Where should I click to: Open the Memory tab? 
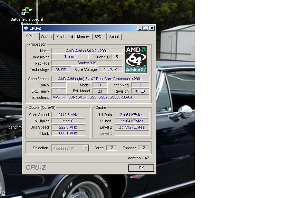(x=84, y=37)
